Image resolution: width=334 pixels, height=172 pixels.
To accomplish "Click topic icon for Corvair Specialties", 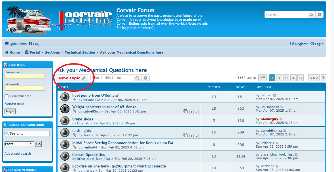I will [65, 156].
